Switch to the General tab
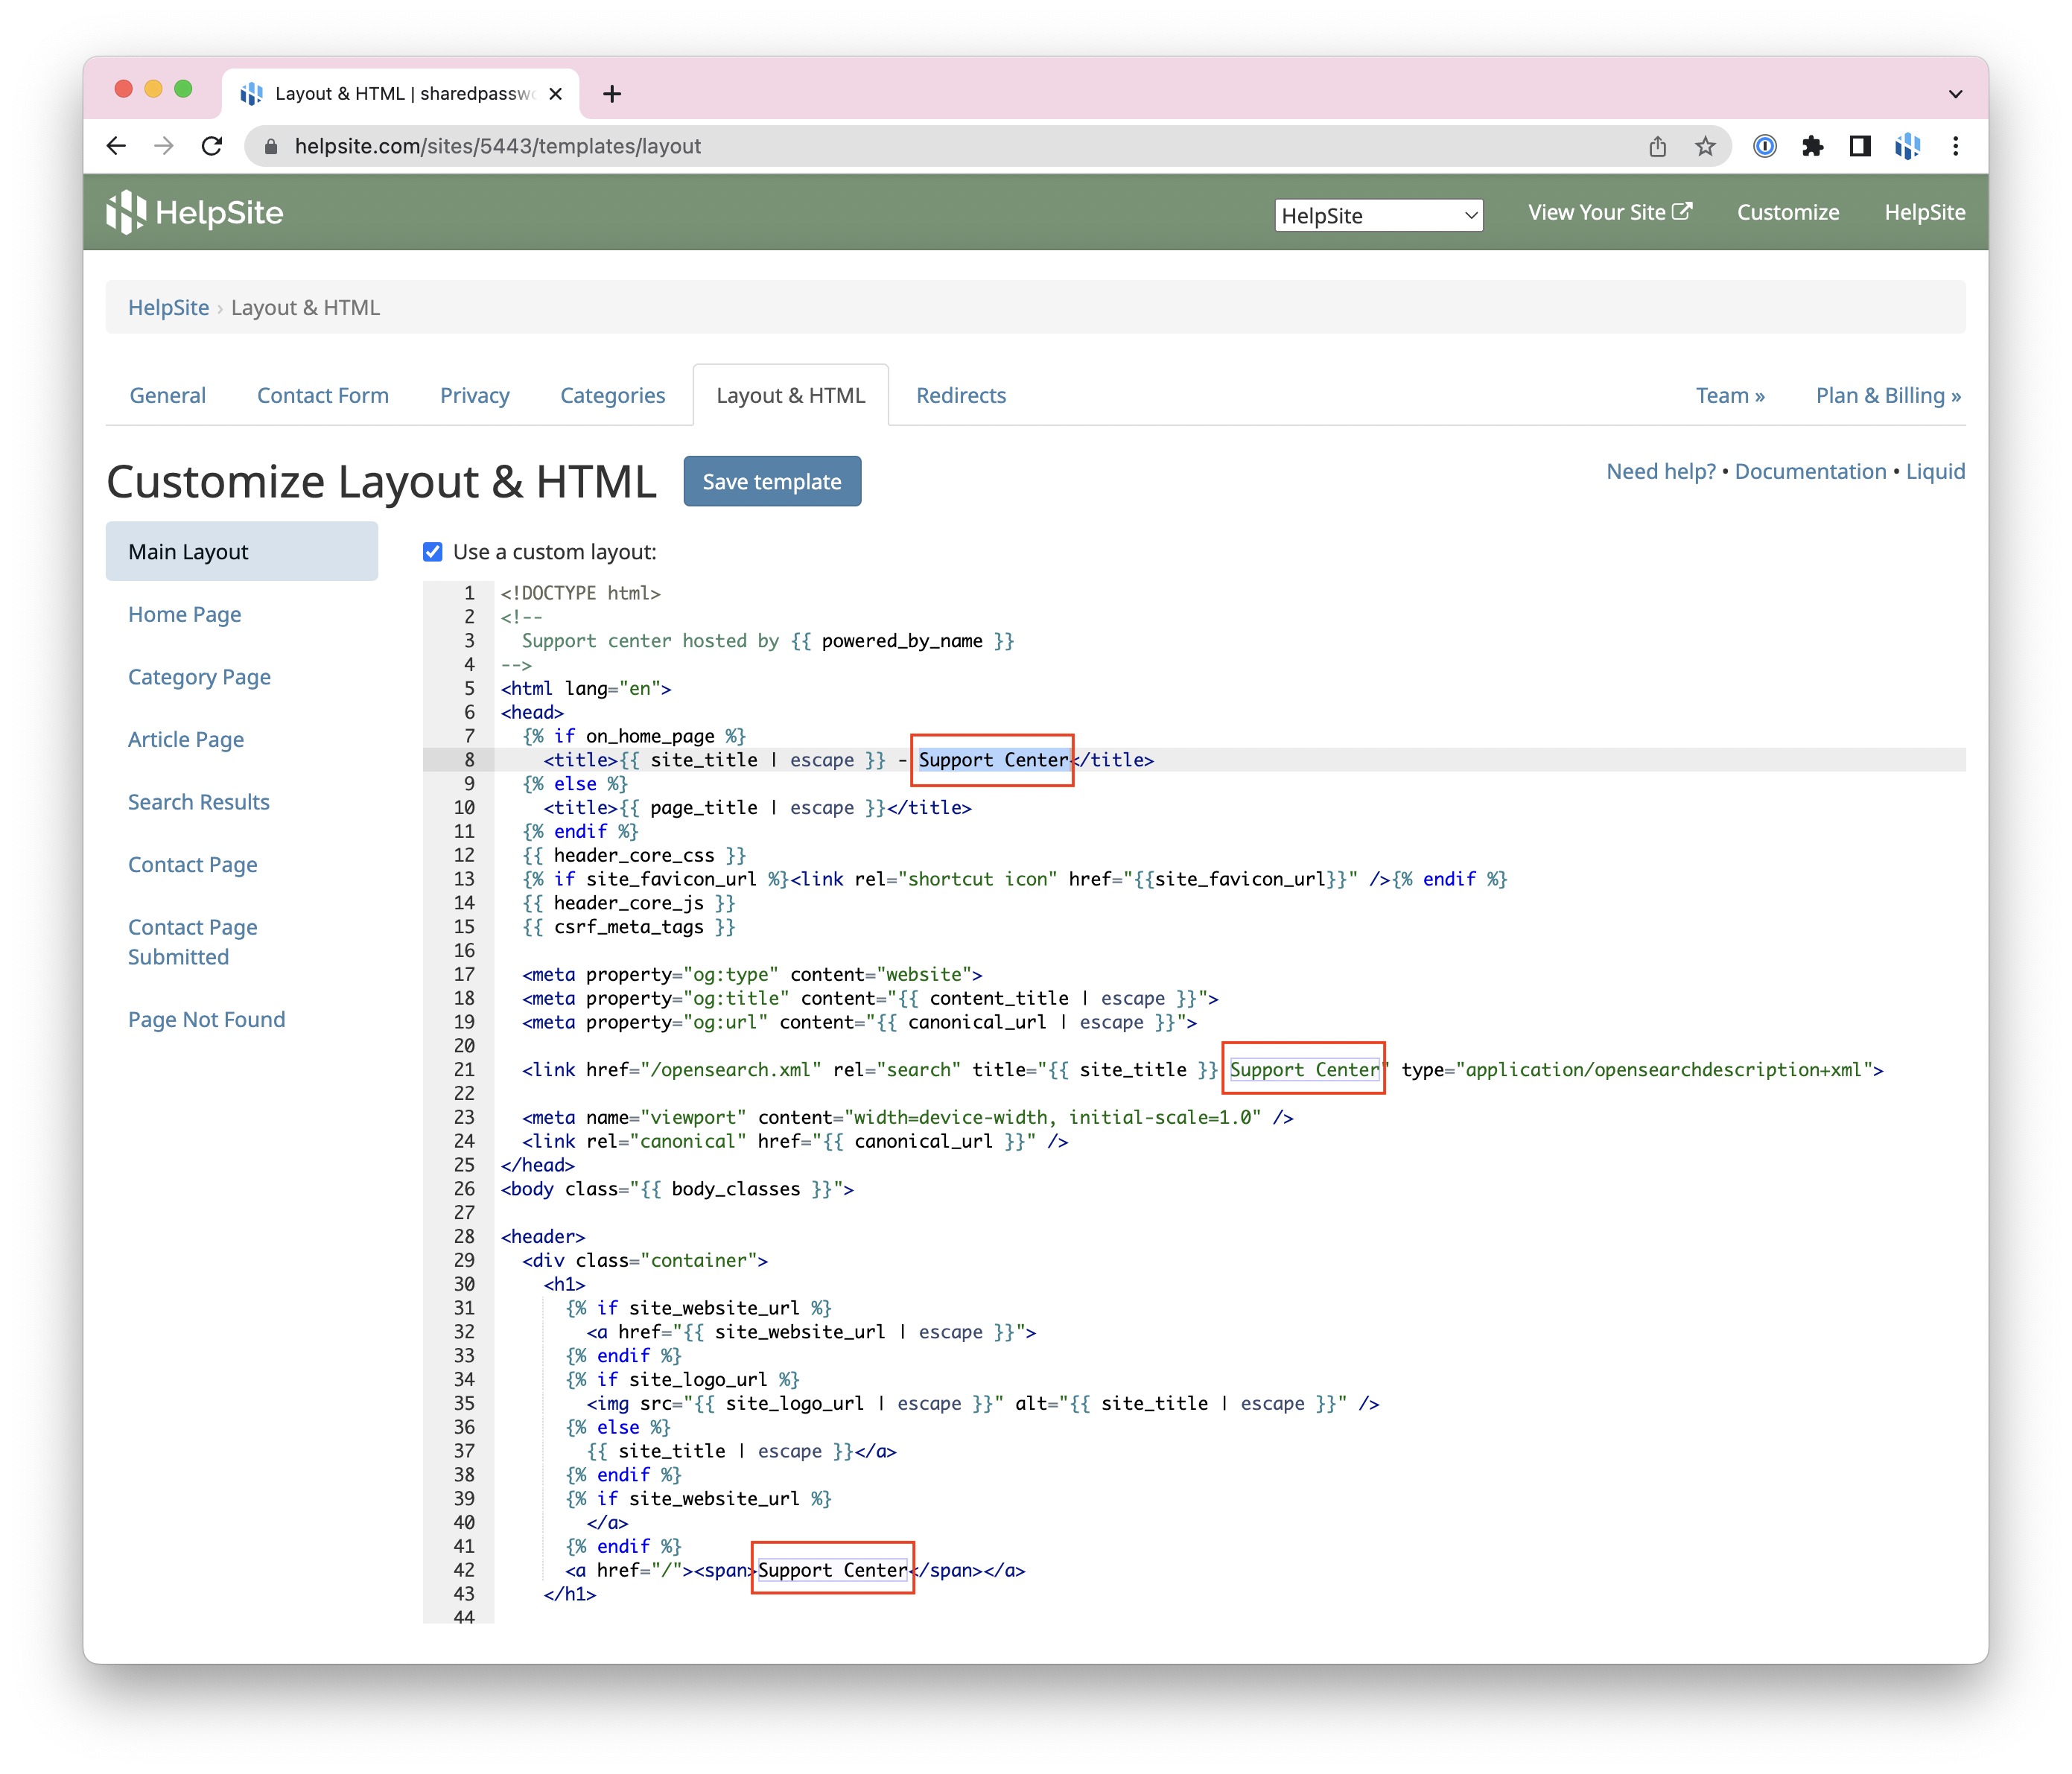This screenshot has height=1774, width=2072. click(x=168, y=395)
